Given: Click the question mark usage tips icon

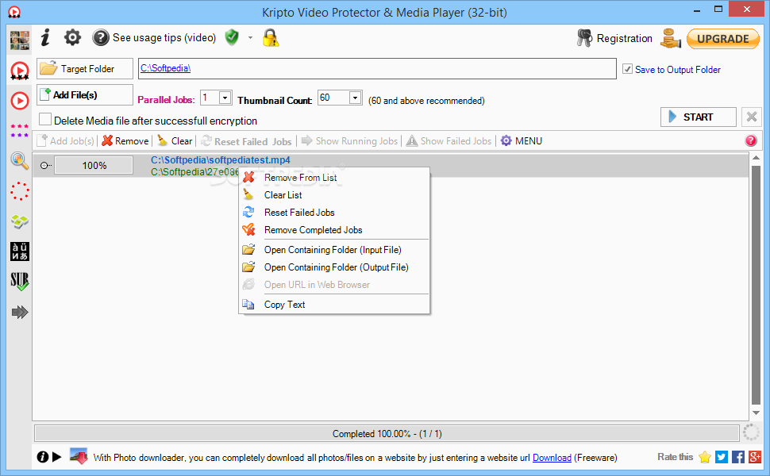Looking at the screenshot, I should (x=101, y=38).
